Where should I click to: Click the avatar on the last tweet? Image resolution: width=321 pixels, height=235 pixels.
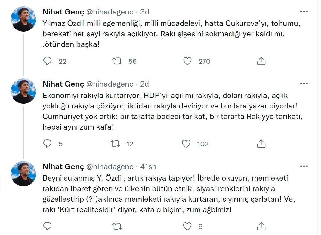23,173
